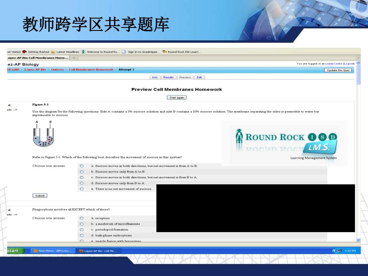The image size is (368, 276).
Task: Click the Lopez Leslie profile link
Action: pos(334,64)
